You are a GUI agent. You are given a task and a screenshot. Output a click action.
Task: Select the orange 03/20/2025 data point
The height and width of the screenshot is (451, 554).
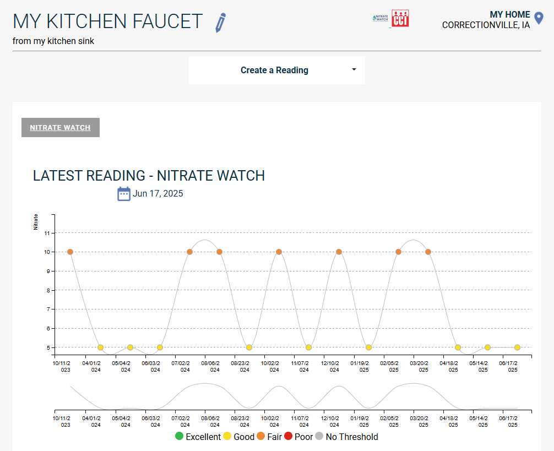click(x=428, y=252)
